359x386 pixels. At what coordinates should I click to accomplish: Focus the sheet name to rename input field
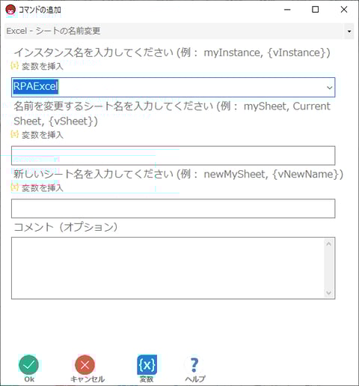[174, 156]
